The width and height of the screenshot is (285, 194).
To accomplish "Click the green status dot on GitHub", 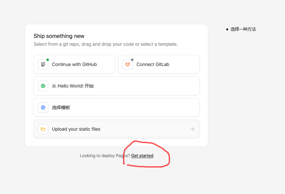I will pos(48,60).
